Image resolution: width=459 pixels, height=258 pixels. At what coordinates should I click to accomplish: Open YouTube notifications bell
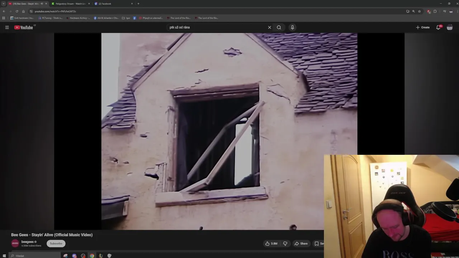pyautogui.click(x=439, y=27)
